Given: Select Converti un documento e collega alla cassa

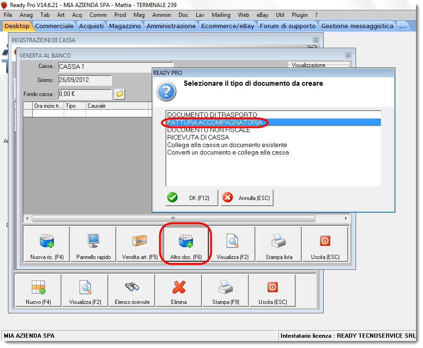Looking at the screenshot, I should 273,152.
